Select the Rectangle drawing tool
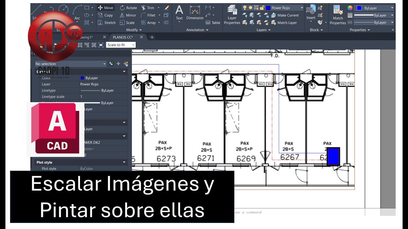This screenshot has width=408, height=229. point(87,8)
